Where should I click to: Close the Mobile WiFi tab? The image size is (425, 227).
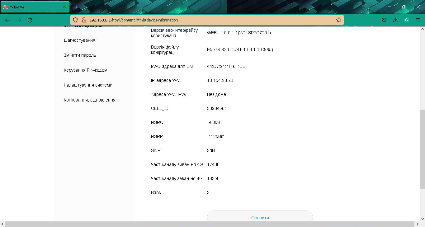(64, 7)
